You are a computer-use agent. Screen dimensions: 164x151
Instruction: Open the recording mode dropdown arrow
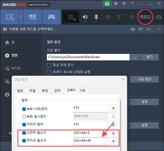pos(21,17)
